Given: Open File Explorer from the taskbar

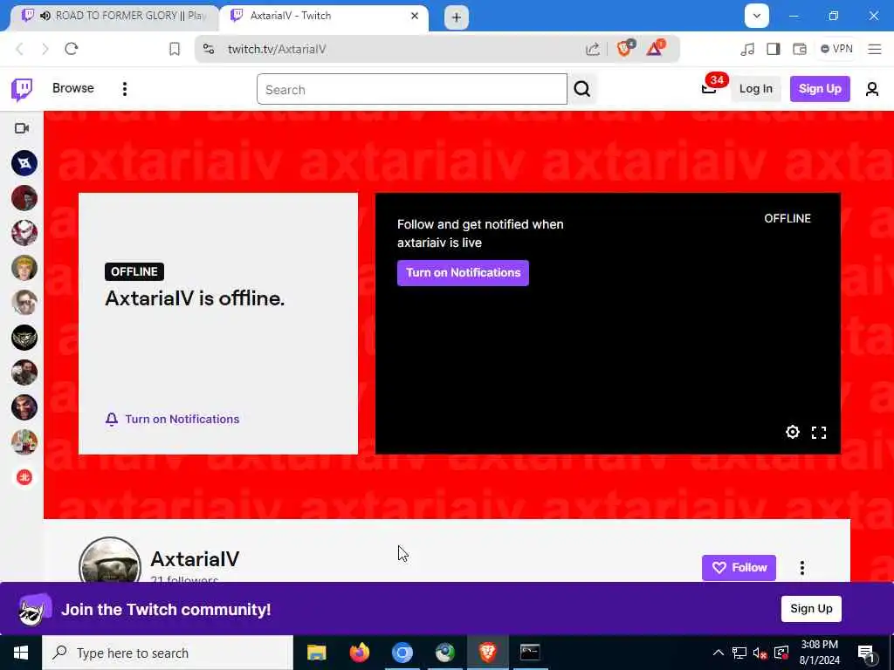Looking at the screenshot, I should tap(316, 653).
